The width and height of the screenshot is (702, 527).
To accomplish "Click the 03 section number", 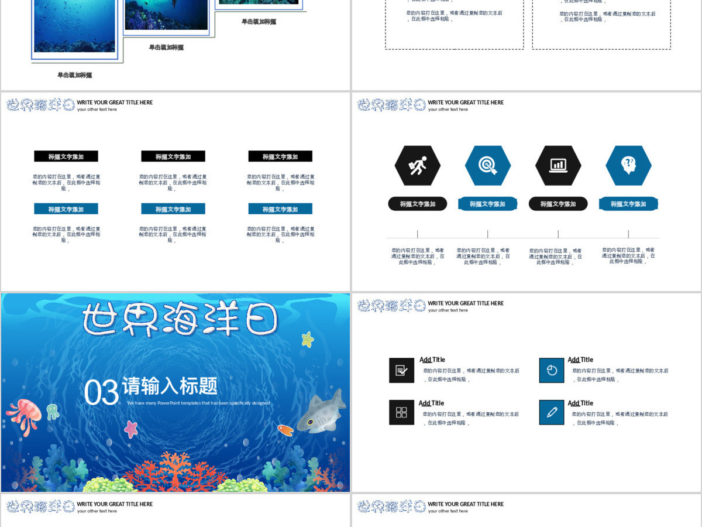I will point(101,392).
